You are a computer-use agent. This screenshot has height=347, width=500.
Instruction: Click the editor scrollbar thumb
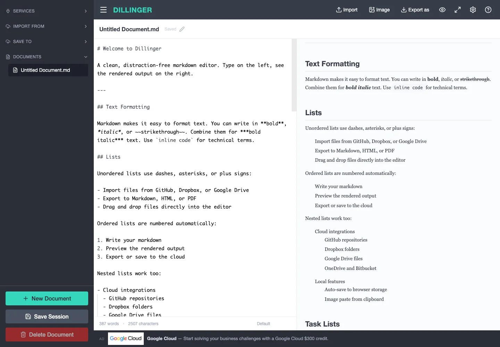[x=294, y=75]
